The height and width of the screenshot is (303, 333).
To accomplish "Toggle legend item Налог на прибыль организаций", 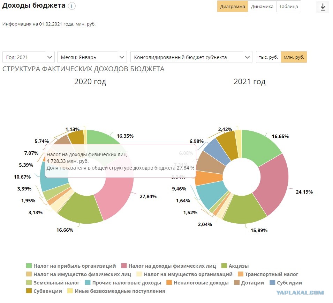I will point(71,266).
